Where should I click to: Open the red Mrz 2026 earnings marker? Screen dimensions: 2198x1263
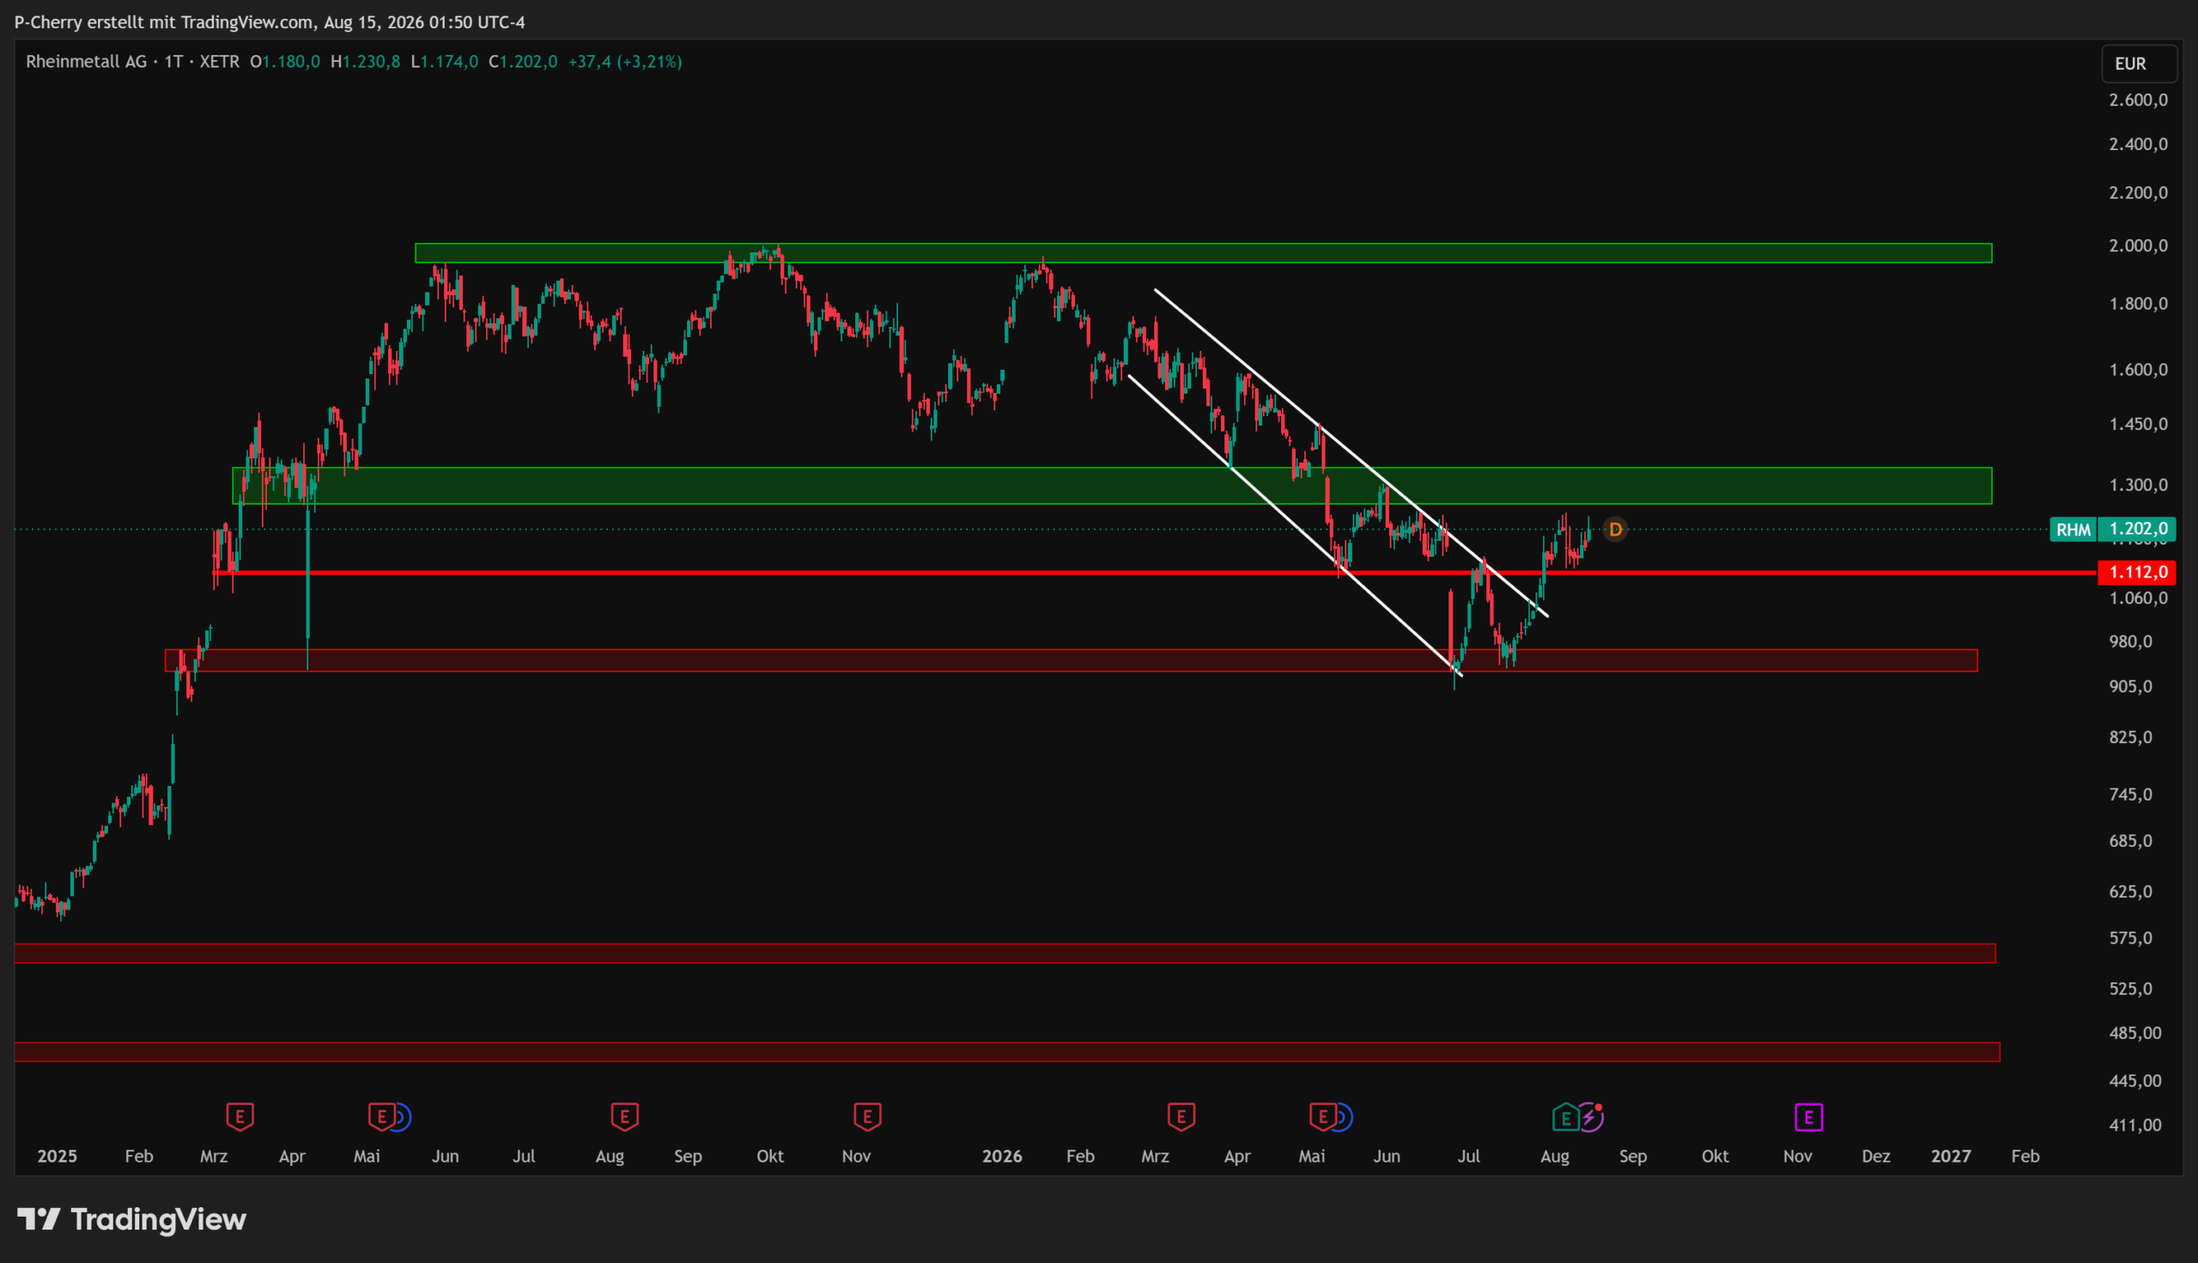click(x=1181, y=1117)
